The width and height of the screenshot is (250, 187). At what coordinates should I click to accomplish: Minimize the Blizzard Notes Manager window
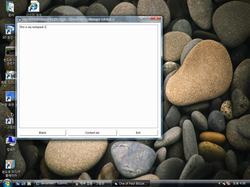pyautogui.click(x=141, y=18)
